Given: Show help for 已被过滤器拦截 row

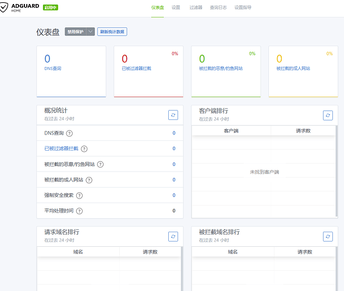Looking at the screenshot, I should tap(84, 149).
